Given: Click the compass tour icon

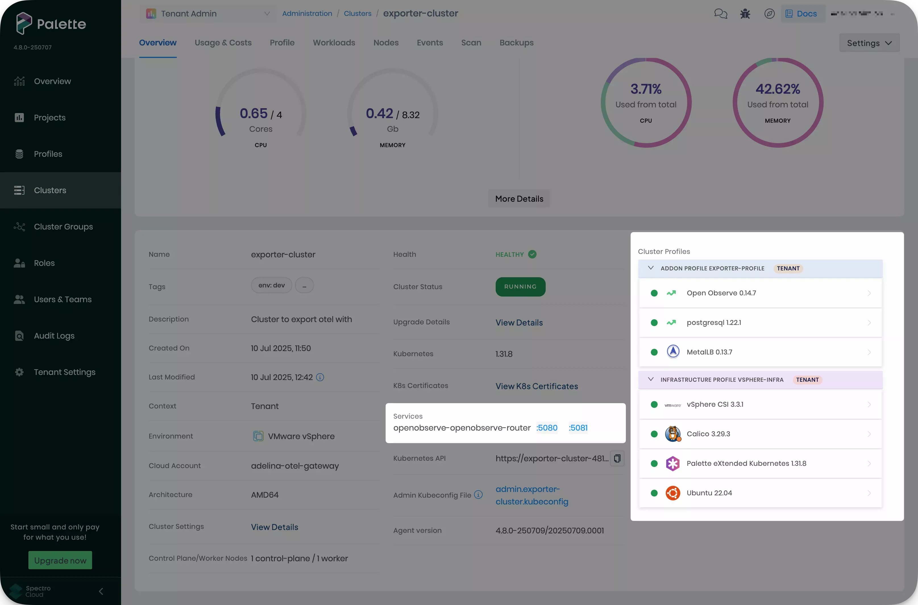Looking at the screenshot, I should (769, 14).
